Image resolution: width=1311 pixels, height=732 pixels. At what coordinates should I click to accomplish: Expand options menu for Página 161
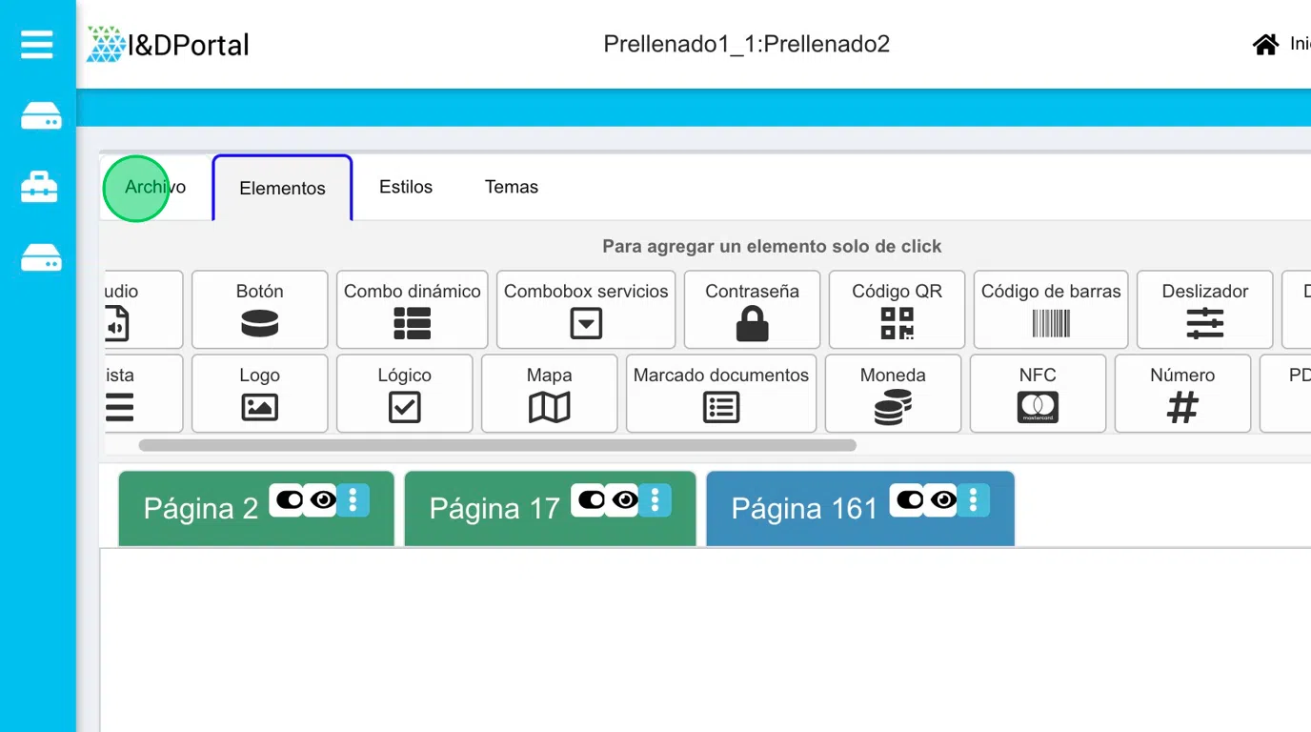(x=973, y=499)
